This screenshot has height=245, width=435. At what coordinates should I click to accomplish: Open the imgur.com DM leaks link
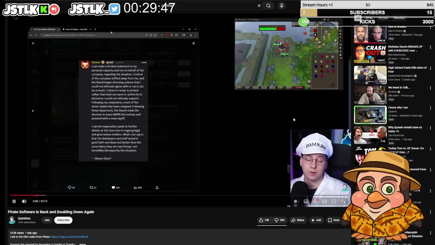click(x=69, y=237)
